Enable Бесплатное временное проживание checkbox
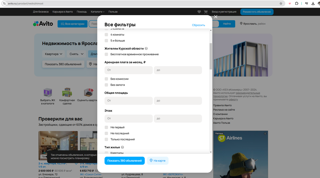Image resolution: width=320 pixels, height=178 pixels. pos(106,54)
